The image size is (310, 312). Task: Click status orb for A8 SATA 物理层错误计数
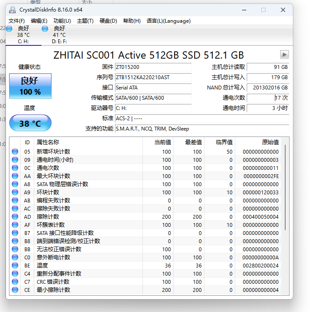(15, 184)
